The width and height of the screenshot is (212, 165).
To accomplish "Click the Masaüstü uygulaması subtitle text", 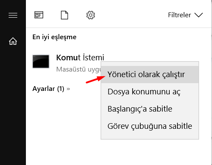I will click(79, 69).
